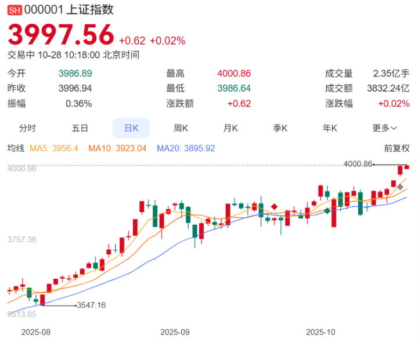Click the 振幅 value 0.36%
Screen dimensions: 418x346
pyautogui.click(x=78, y=103)
